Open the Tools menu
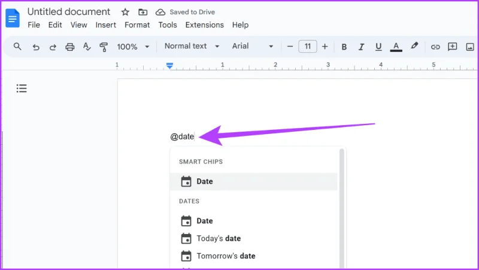This screenshot has width=479, height=270. click(x=168, y=25)
